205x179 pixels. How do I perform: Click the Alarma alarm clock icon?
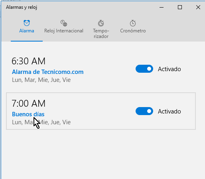pyautogui.click(x=27, y=23)
